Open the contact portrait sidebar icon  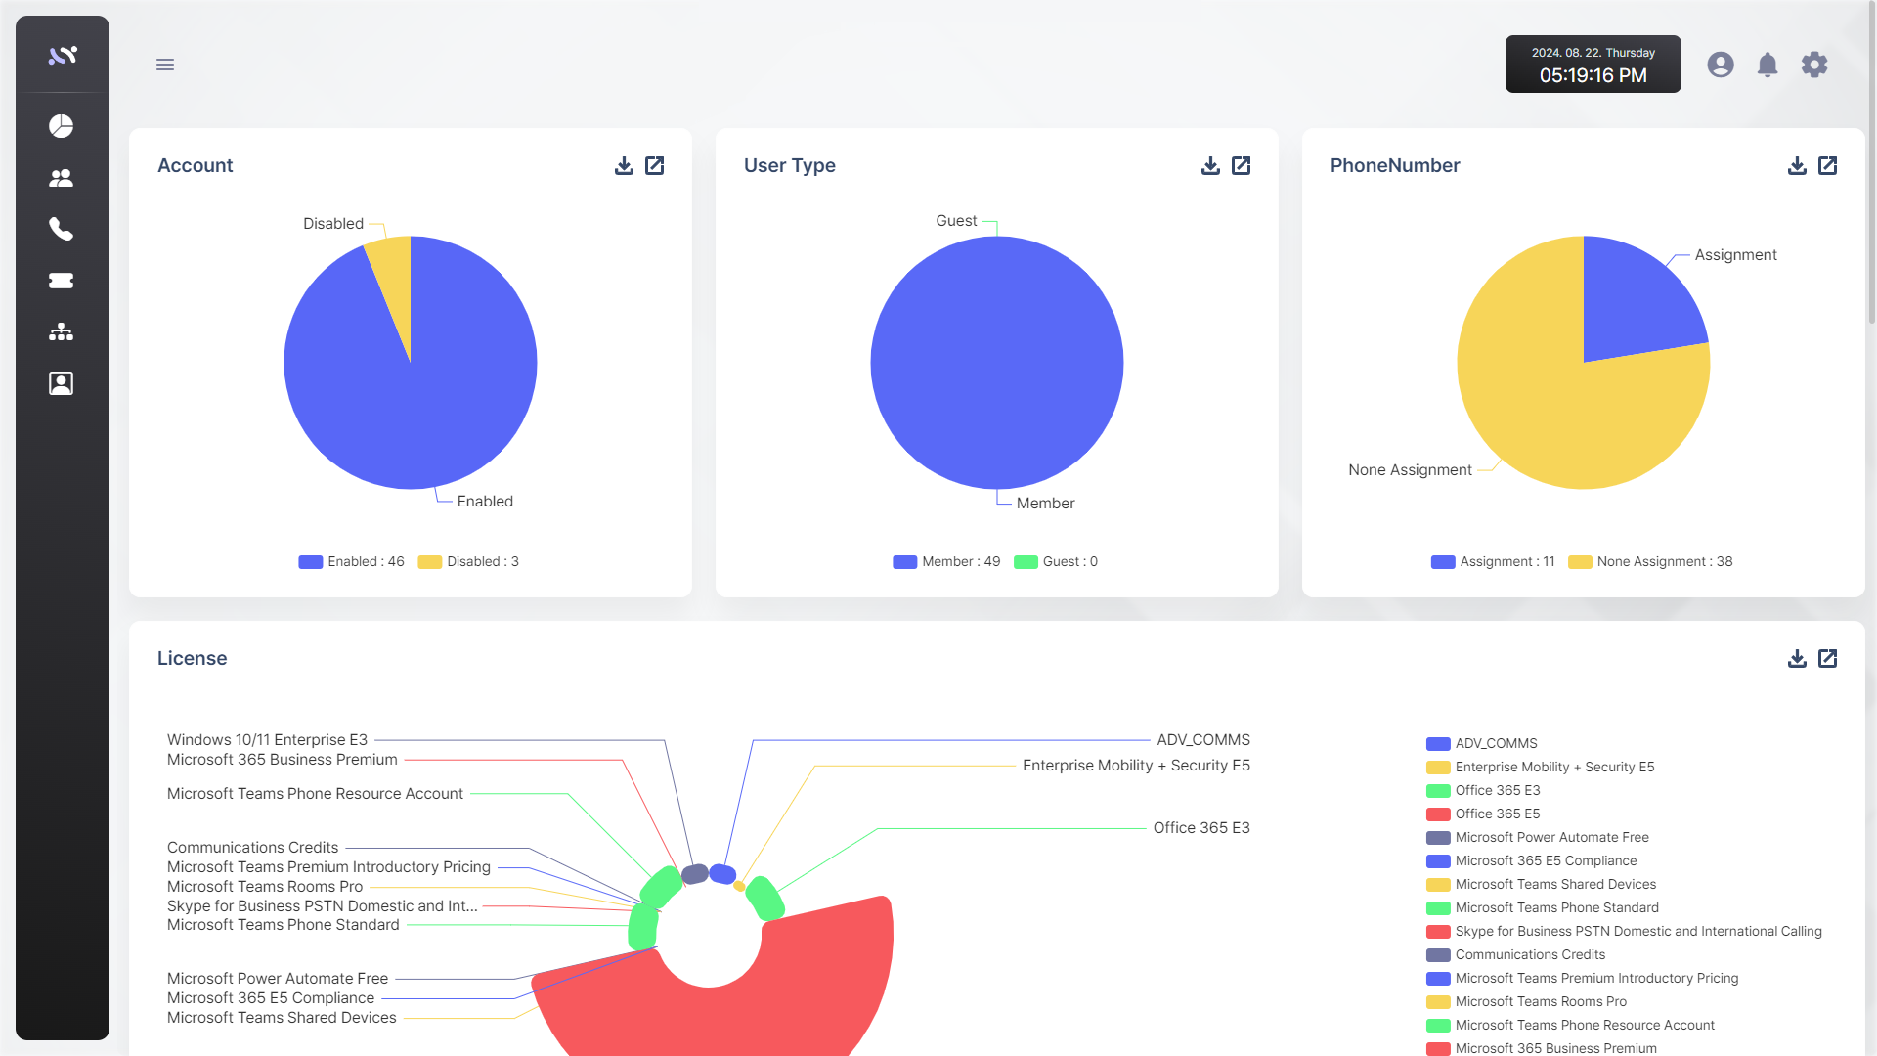[62, 383]
